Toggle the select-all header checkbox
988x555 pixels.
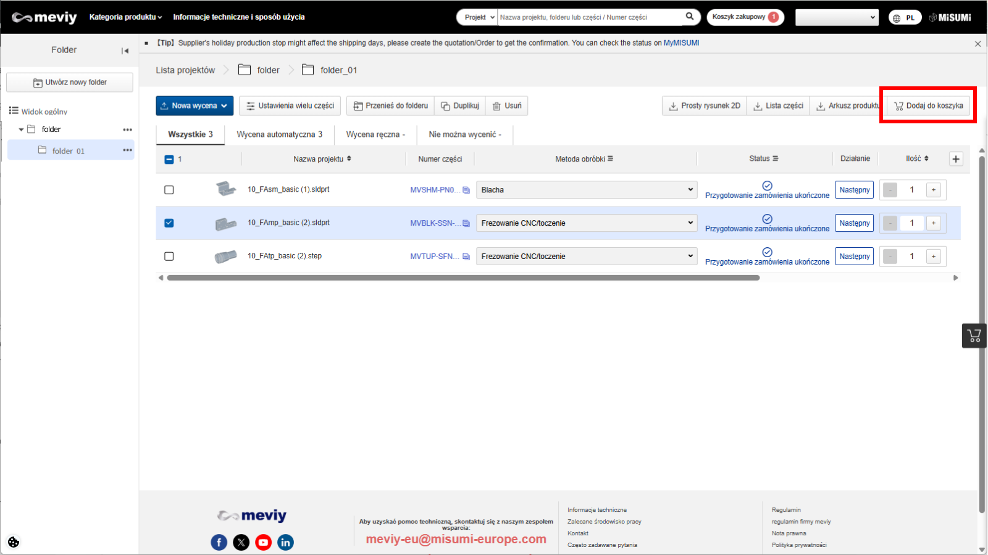click(x=169, y=160)
